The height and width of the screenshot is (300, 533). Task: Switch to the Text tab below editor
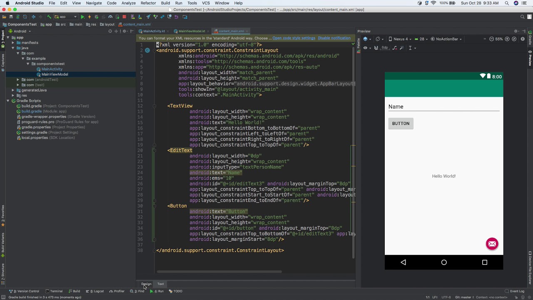[x=160, y=284]
